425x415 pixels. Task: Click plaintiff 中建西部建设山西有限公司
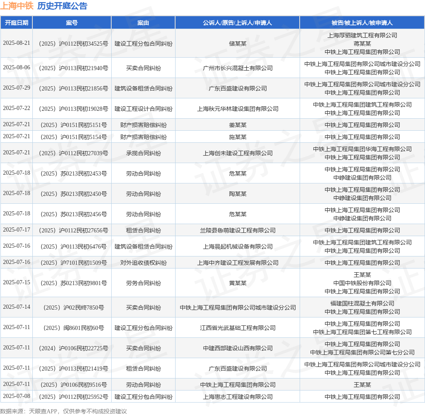[238, 348]
